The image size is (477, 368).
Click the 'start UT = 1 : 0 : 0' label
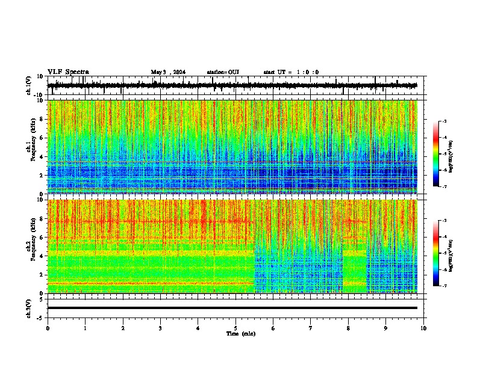click(291, 72)
